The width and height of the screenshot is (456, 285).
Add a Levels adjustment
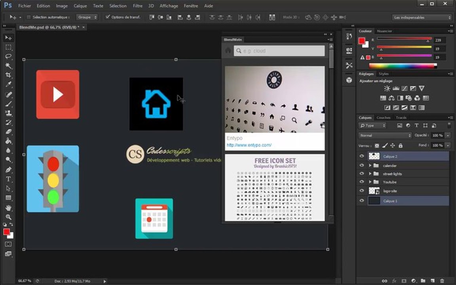[395, 88]
